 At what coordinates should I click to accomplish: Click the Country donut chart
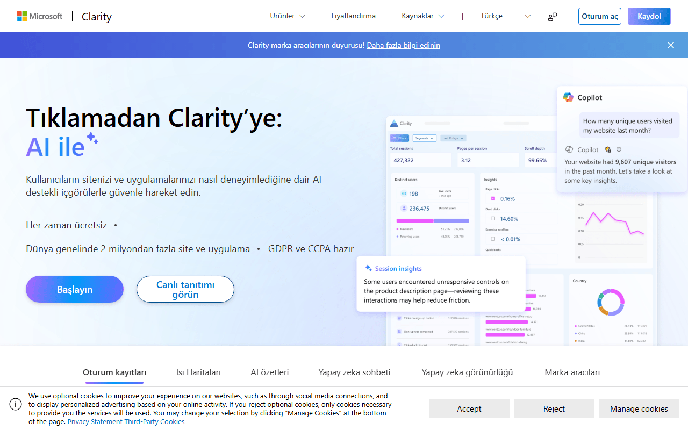pos(611,302)
